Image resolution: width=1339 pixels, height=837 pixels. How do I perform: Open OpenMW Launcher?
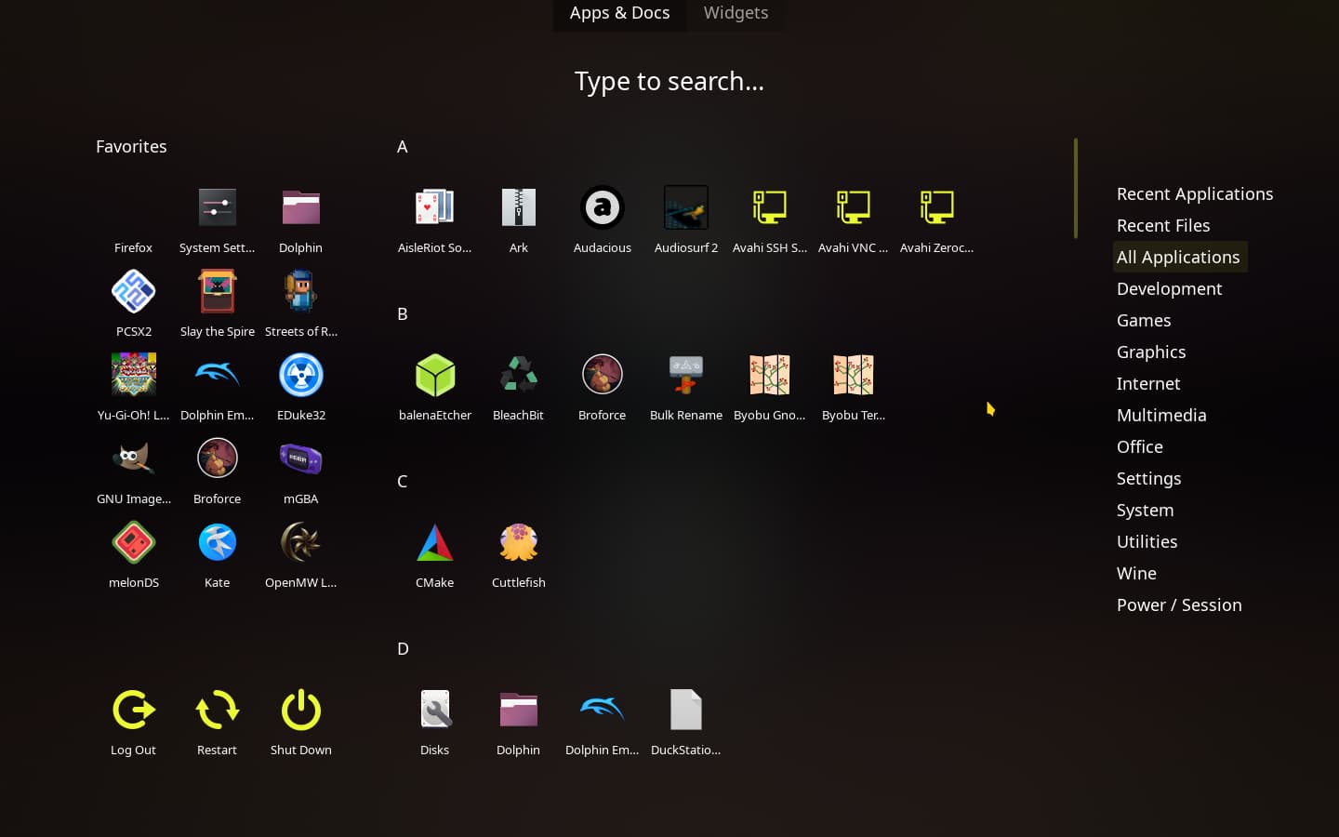[300, 555]
